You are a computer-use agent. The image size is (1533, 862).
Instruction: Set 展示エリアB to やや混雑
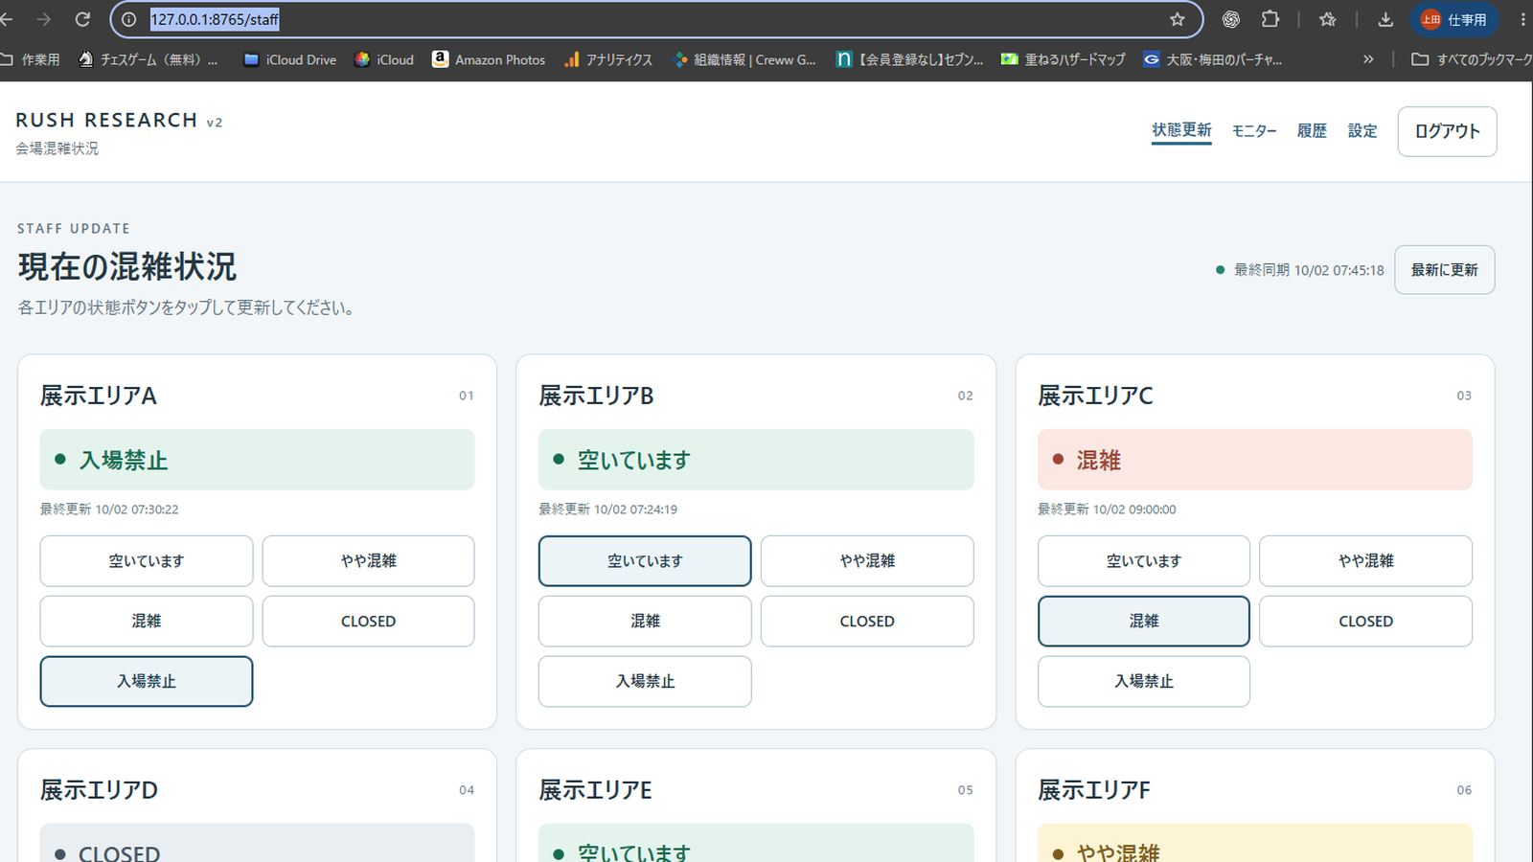(x=867, y=561)
